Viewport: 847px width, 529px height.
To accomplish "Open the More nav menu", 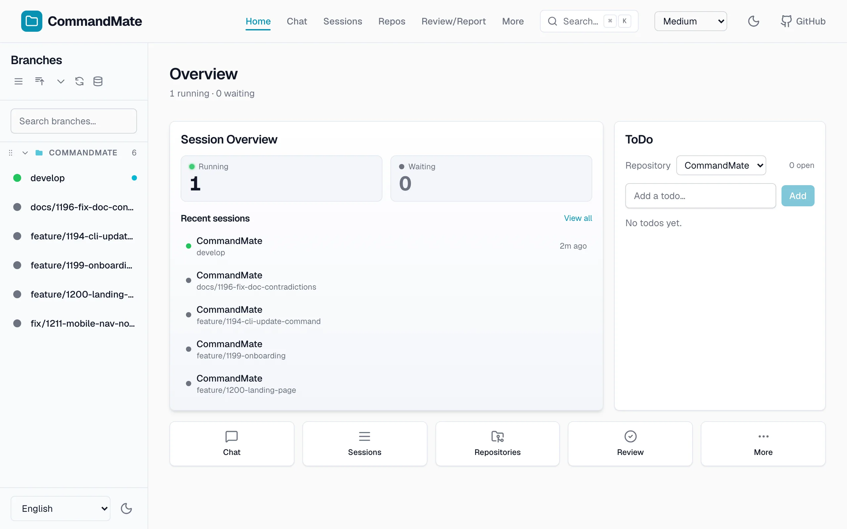I will coord(513,21).
